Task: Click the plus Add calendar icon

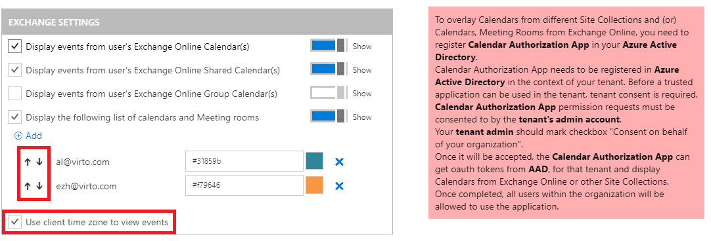Action: [18, 136]
